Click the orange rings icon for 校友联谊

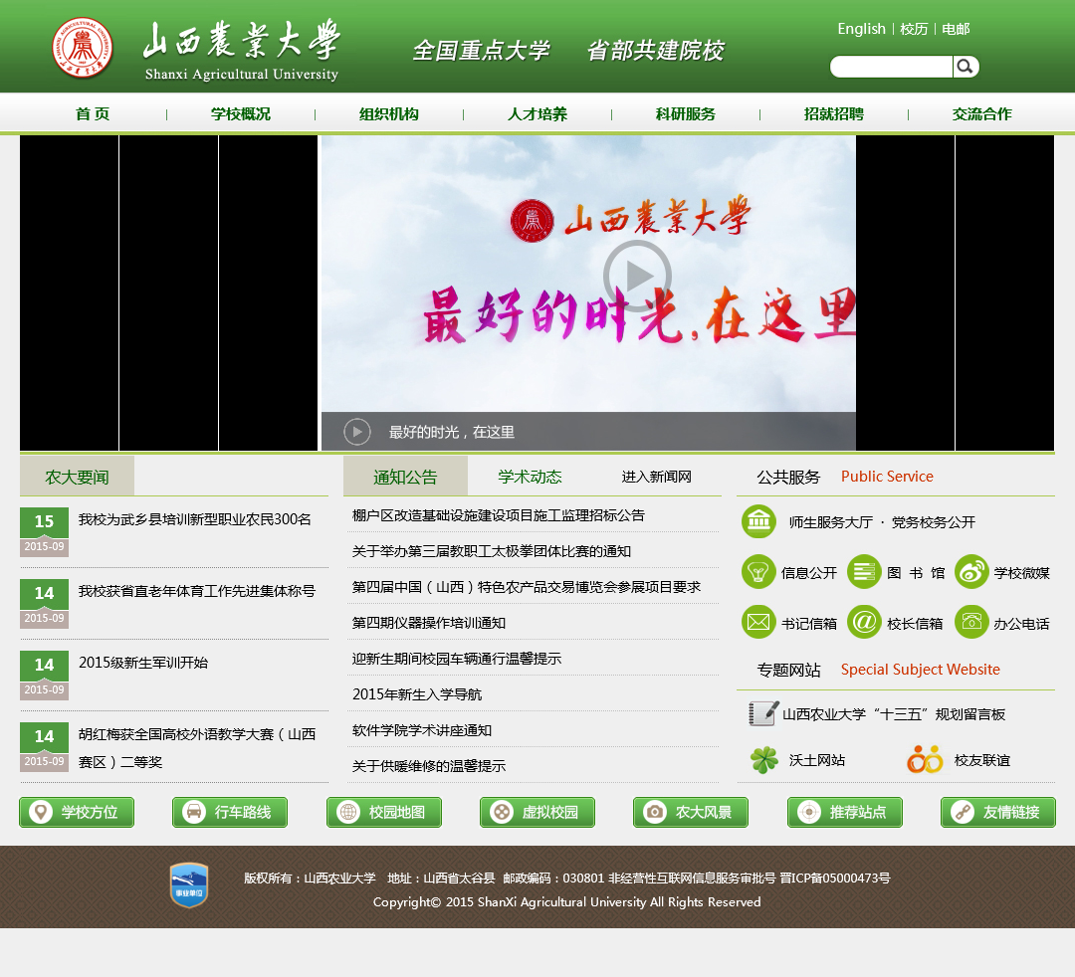(x=925, y=759)
